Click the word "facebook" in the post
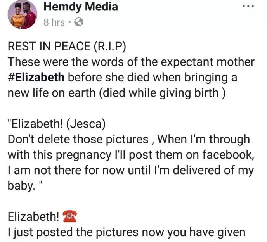This screenshot has height=242, width=267. [x=226, y=155]
